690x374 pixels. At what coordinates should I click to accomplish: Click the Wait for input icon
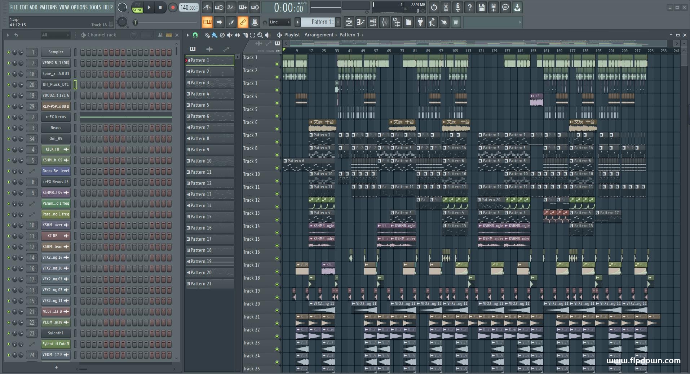pyautogui.click(x=219, y=7)
